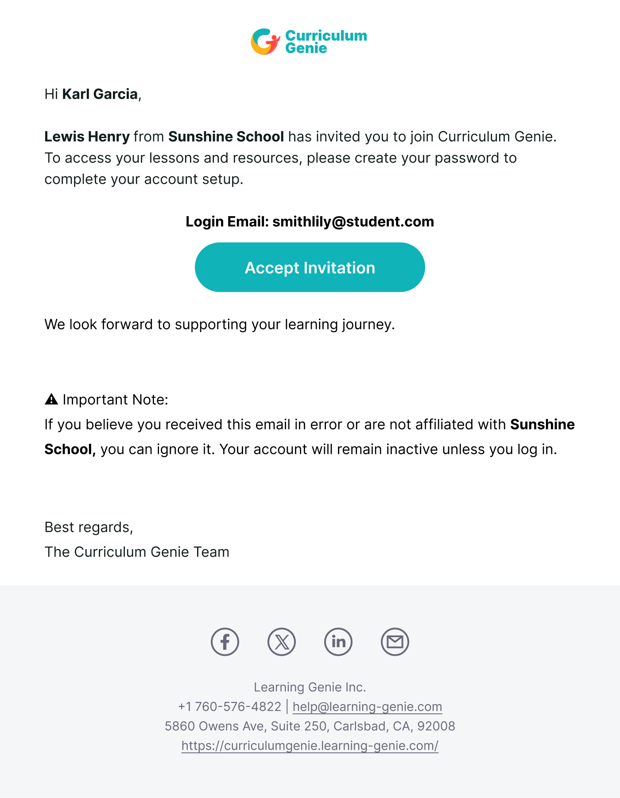This screenshot has height=798, width=620.
Task: Click the Important Note heading text
Action: (115, 399)
